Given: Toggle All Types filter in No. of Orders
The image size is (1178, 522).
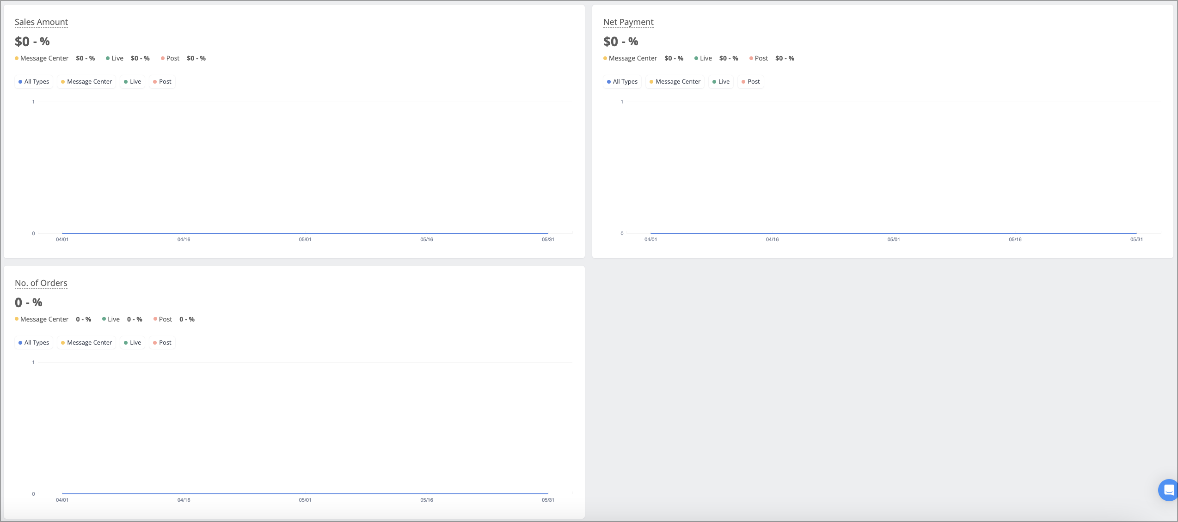Looking at the screenshot, I should click(x=34, y=343).
